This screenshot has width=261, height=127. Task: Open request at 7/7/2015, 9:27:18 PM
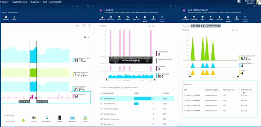[220, 96]
